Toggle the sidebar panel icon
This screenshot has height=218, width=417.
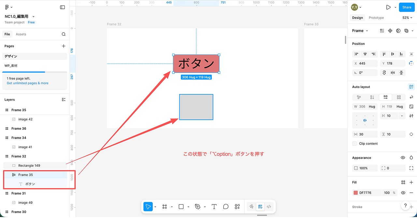(63, 7)
